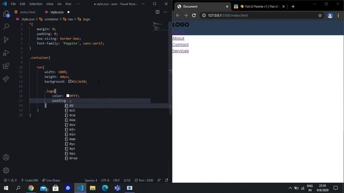Open the Manage gear icon
344x193 pixels.
[6, 170]
